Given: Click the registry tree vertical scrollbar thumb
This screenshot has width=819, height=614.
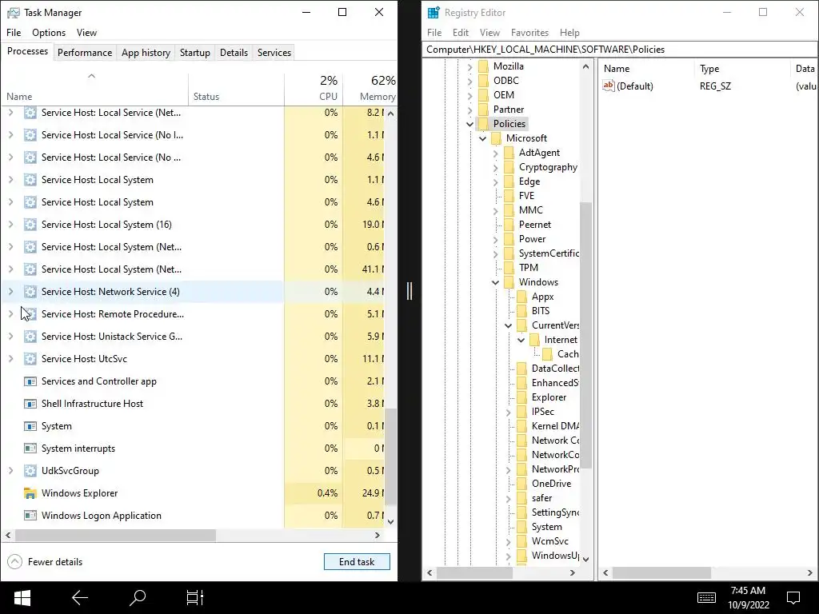Looking at the screenshot, I should [x=585, y=335].
